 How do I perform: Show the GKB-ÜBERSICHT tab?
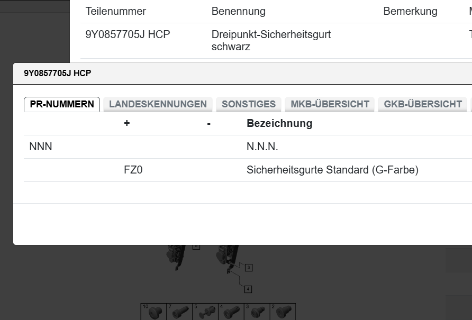pos(423,104)
